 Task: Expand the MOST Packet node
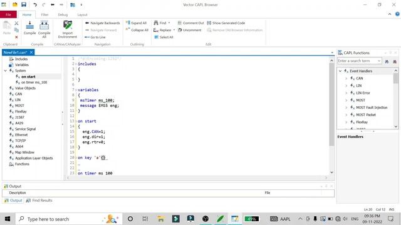[x=346, y=115]
